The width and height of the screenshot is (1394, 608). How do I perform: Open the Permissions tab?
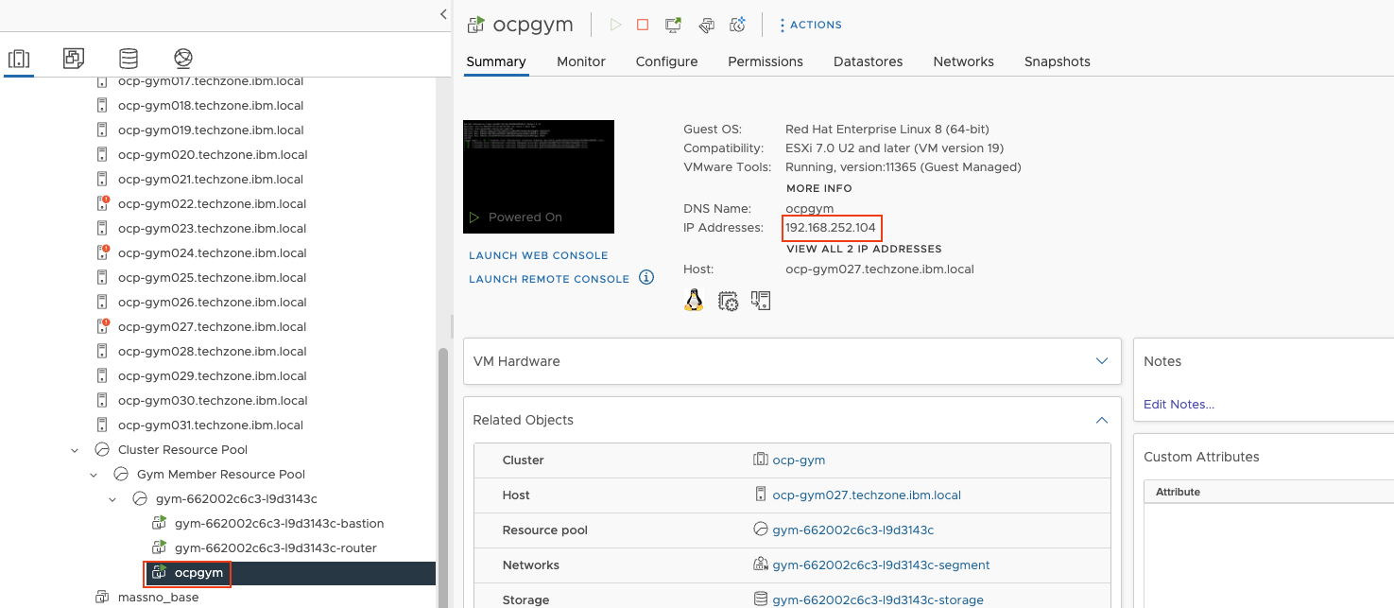point(766,61)
